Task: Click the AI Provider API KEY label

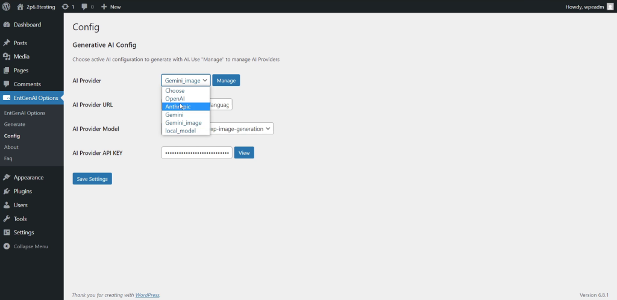Action: click(98, 152)
